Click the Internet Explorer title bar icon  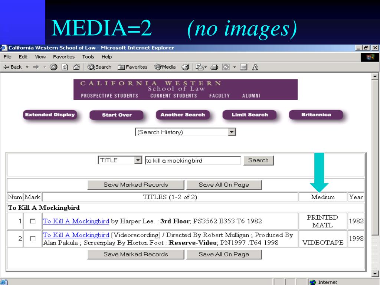4,48
